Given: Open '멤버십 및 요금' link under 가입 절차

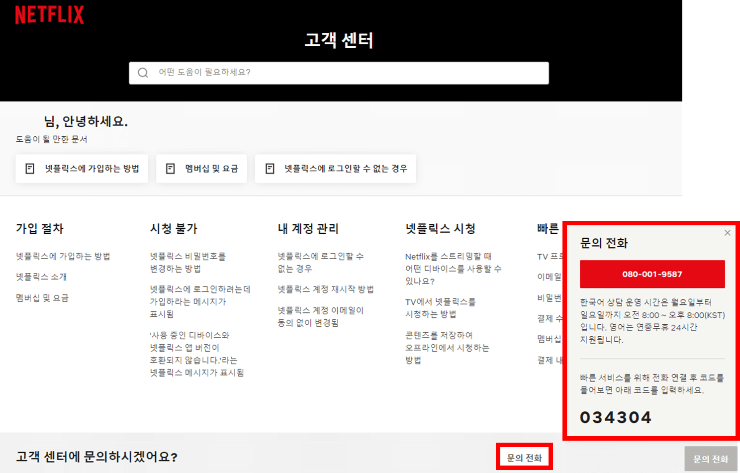Looking at the screenshot, I should coord(42,298).
